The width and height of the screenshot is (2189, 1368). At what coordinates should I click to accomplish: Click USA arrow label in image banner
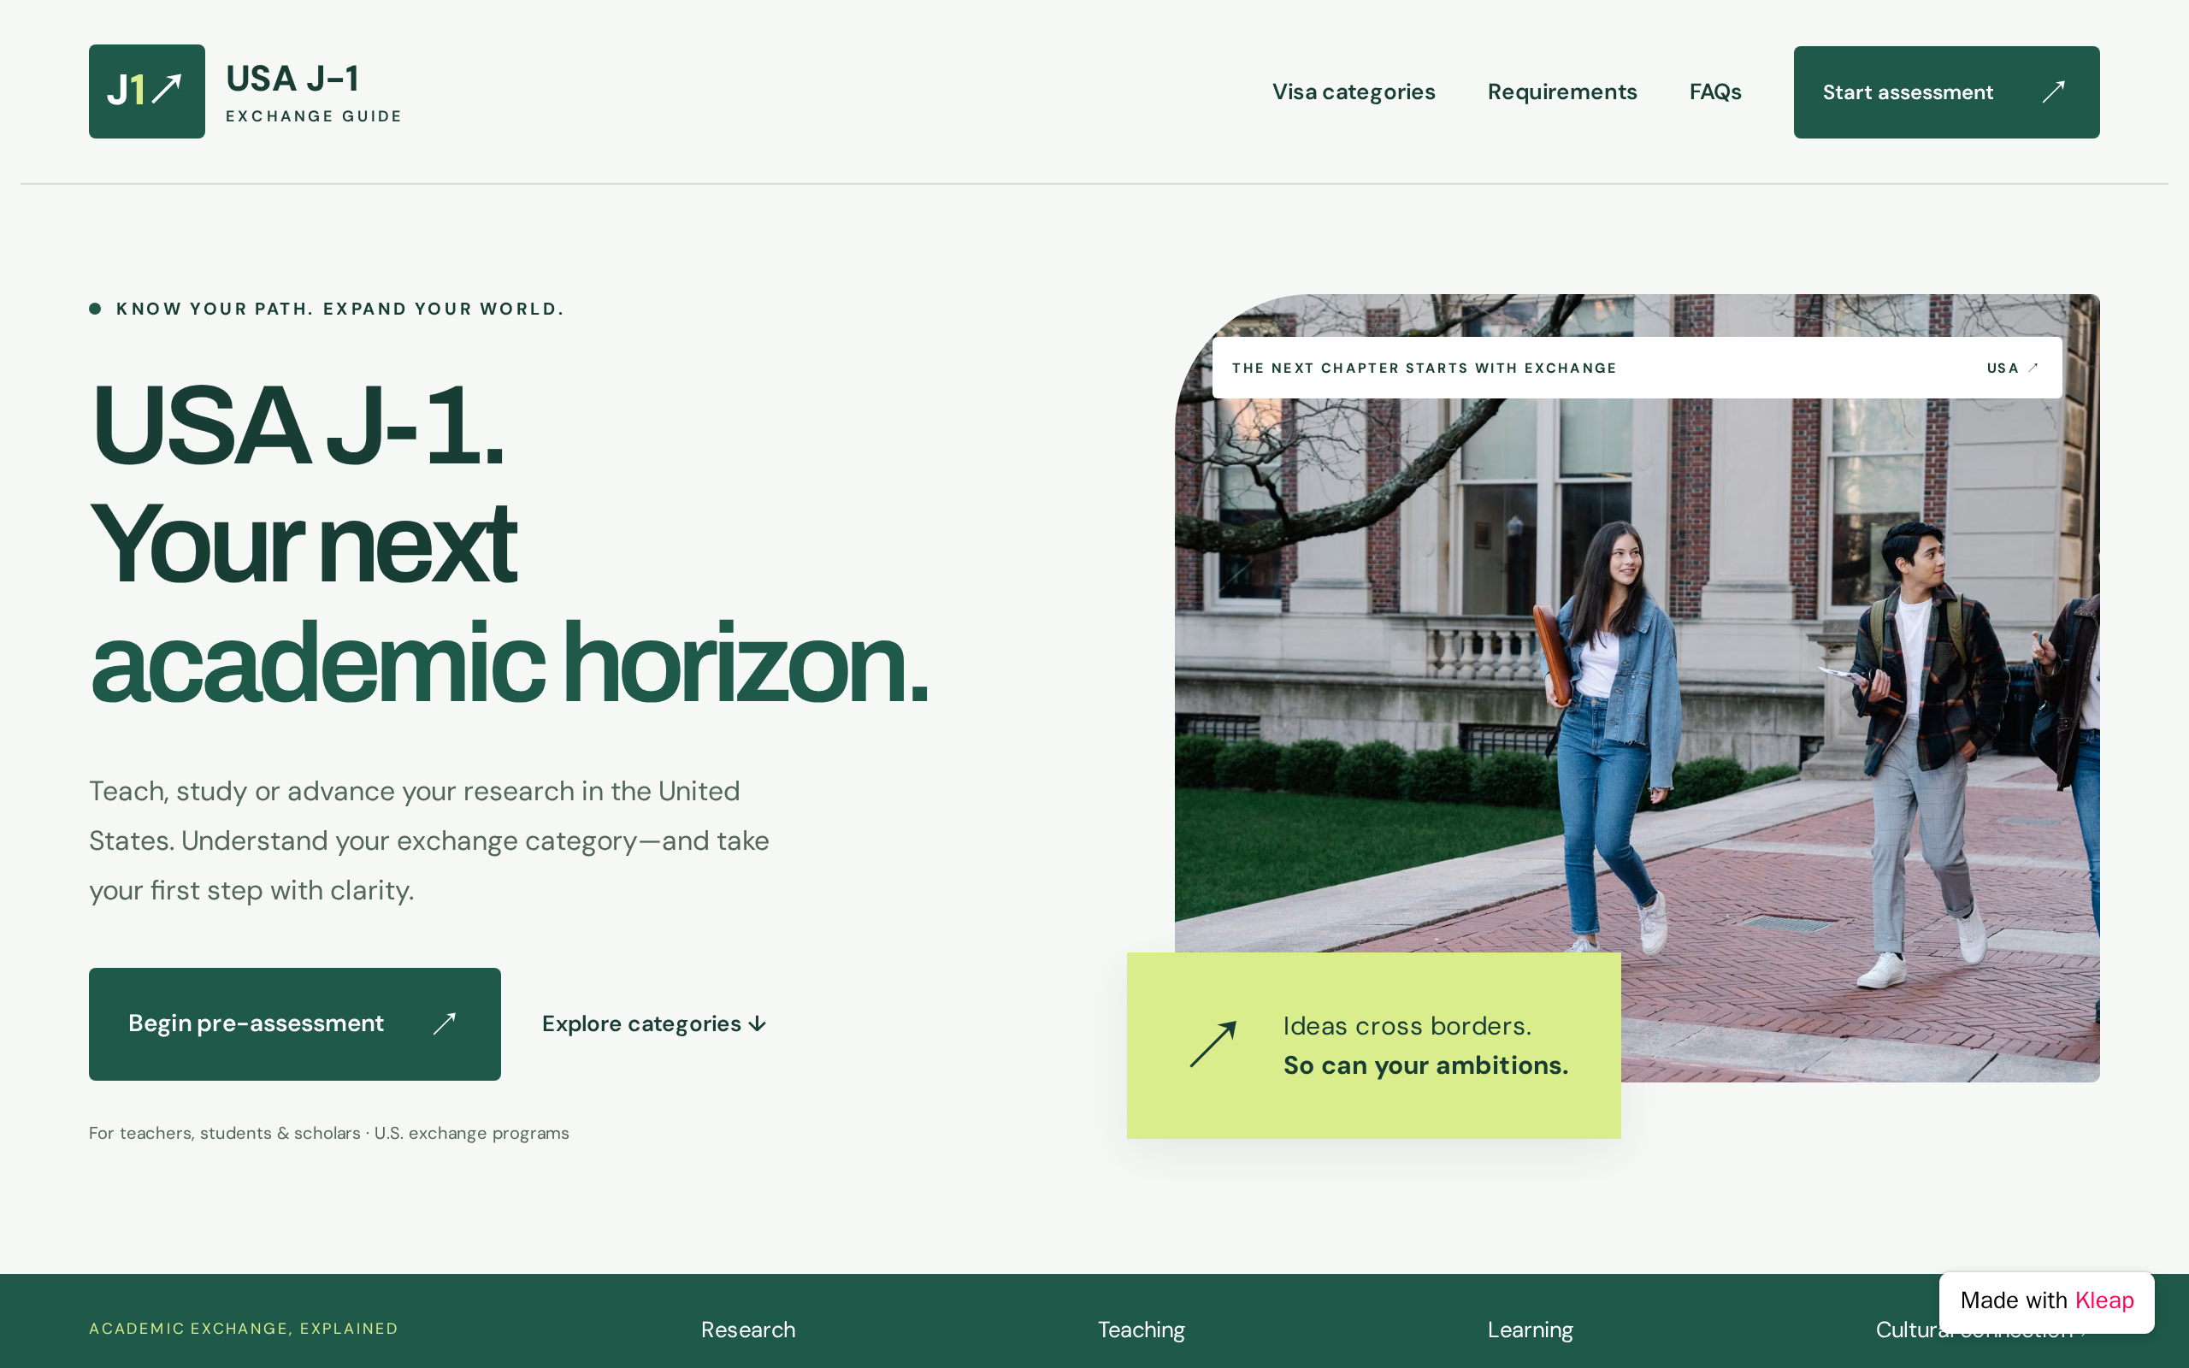pyautogui.click(x=2012, y=368)
